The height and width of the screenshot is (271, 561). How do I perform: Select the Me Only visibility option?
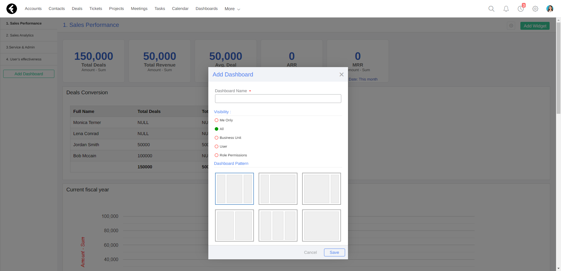(216, 120)
